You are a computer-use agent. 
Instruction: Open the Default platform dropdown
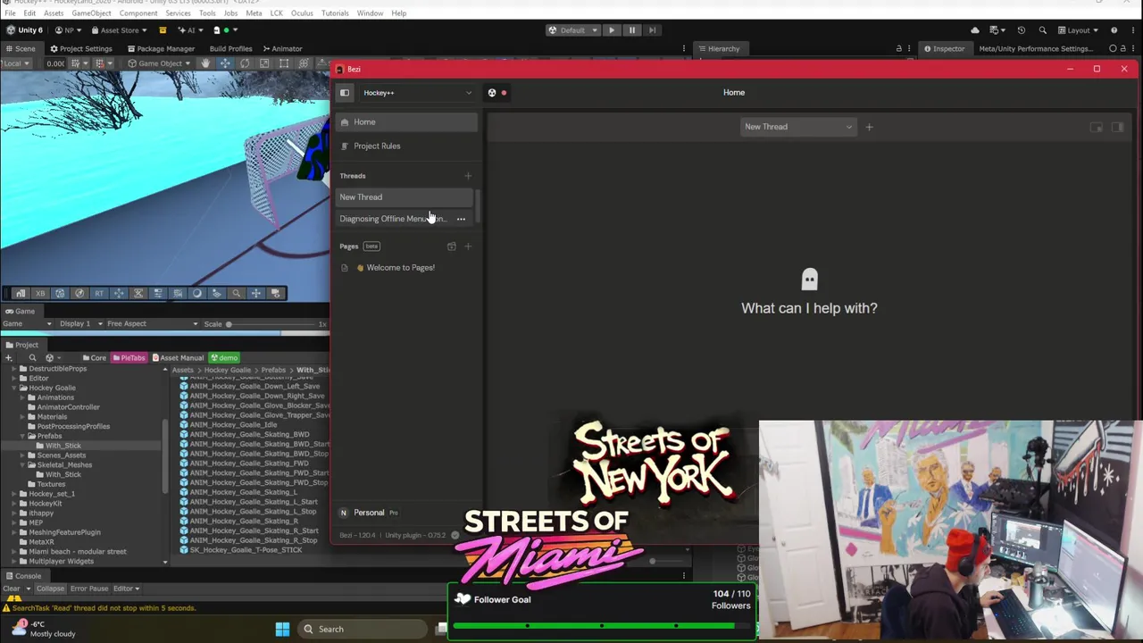(571, 30)
